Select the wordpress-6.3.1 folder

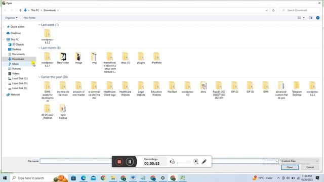tap(47, 60)
